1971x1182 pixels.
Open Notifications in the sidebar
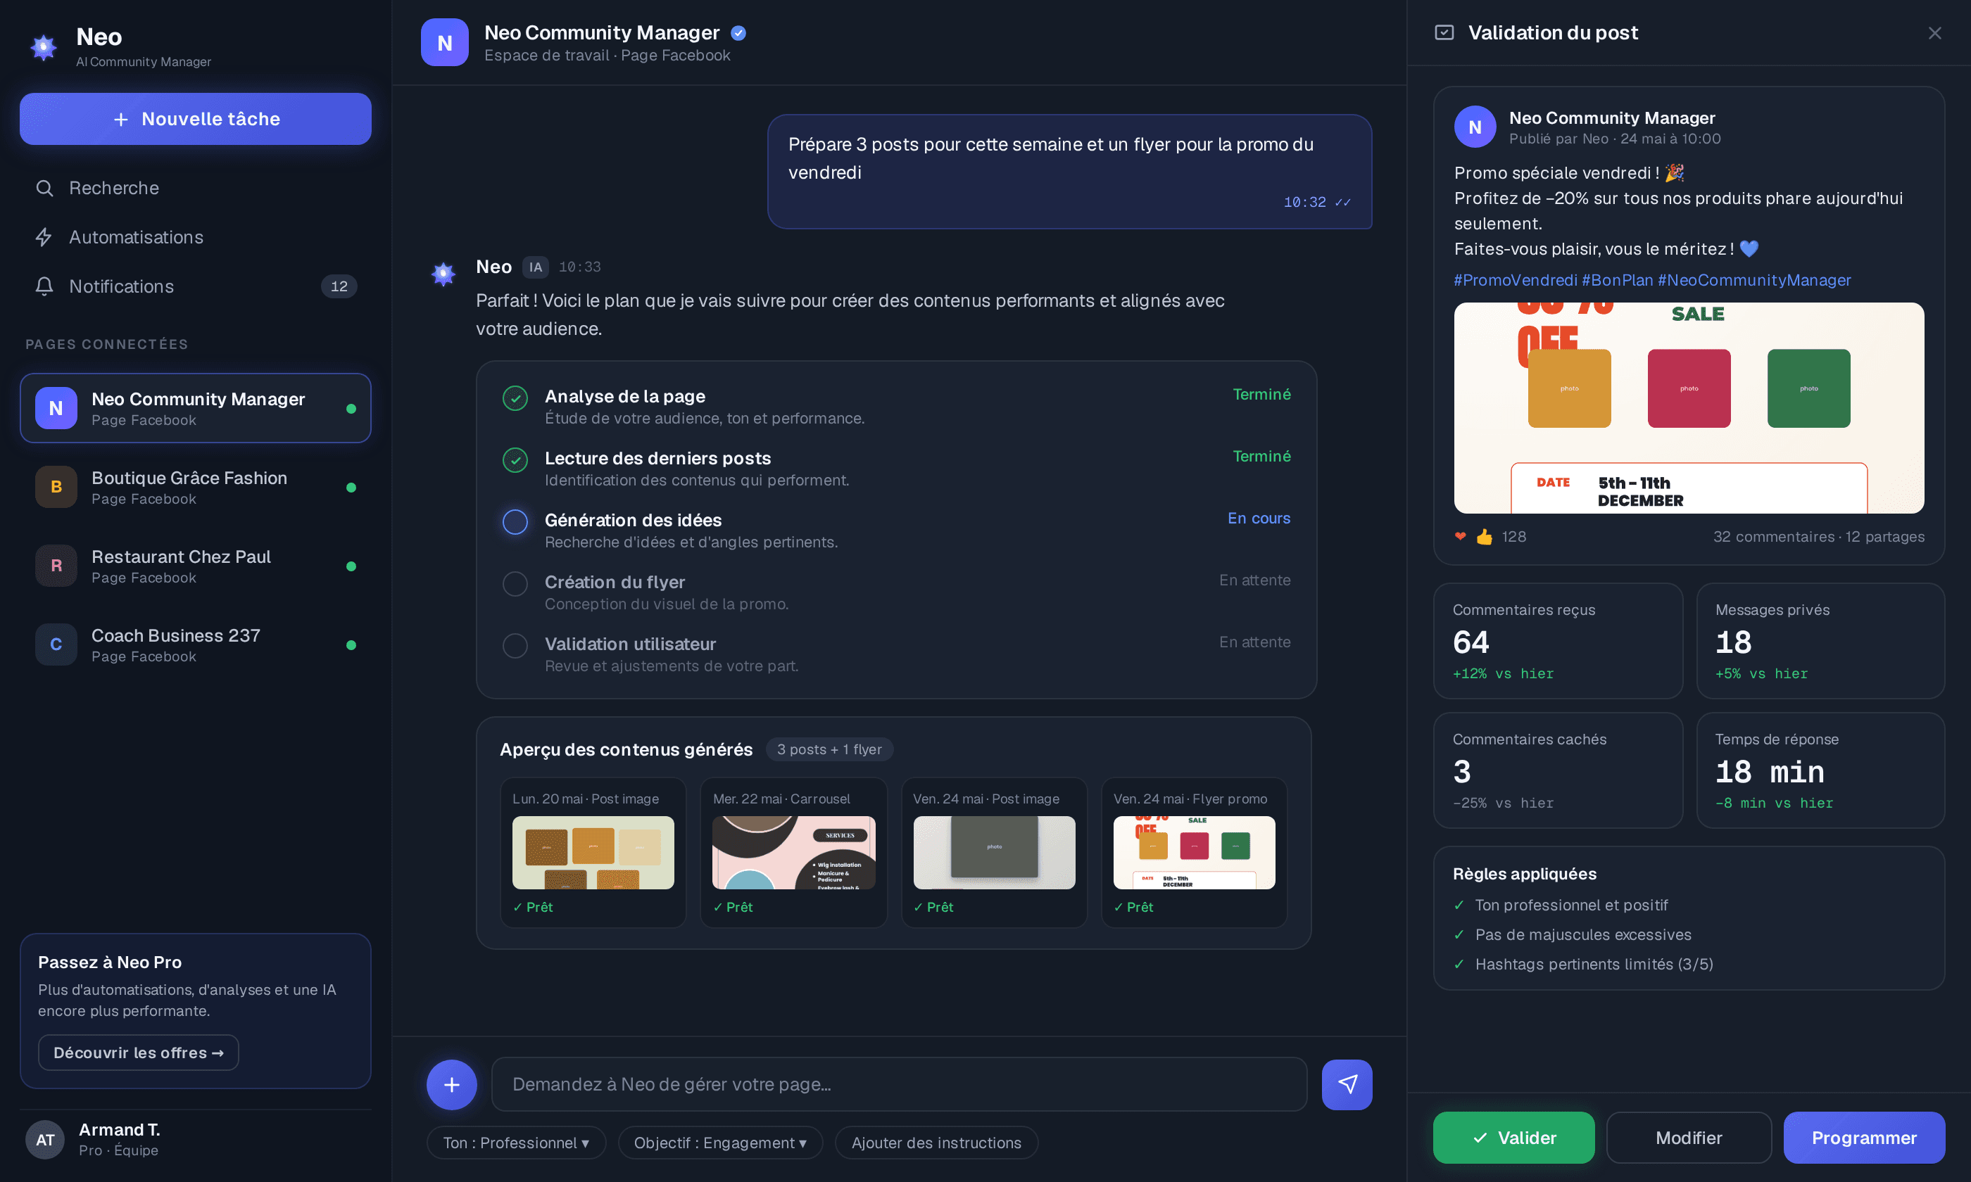tap(195, 287)
